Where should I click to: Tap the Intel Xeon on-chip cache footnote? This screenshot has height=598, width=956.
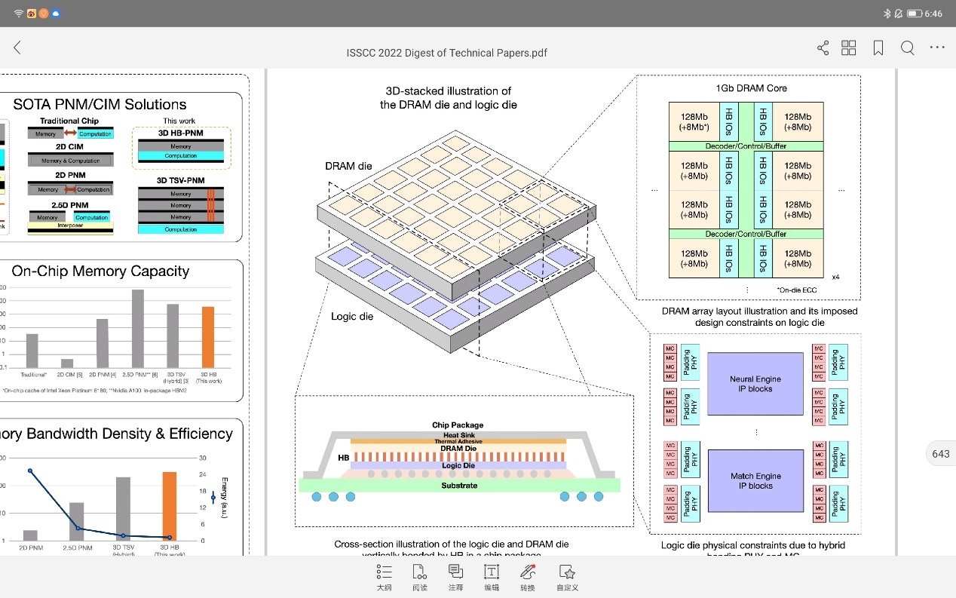point(95,391)
